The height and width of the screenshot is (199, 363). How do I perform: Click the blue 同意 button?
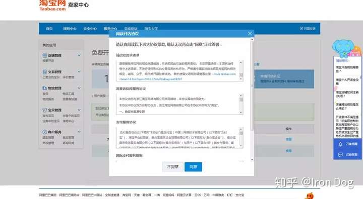coord(193,167)
